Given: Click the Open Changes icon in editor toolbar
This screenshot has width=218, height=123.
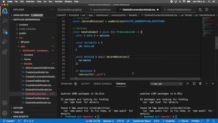Looking at the screenshot, I should coord(200,10).
